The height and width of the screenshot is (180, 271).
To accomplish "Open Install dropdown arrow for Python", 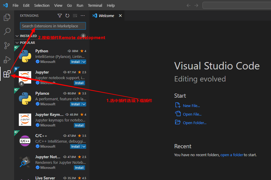I will (84, 62).
